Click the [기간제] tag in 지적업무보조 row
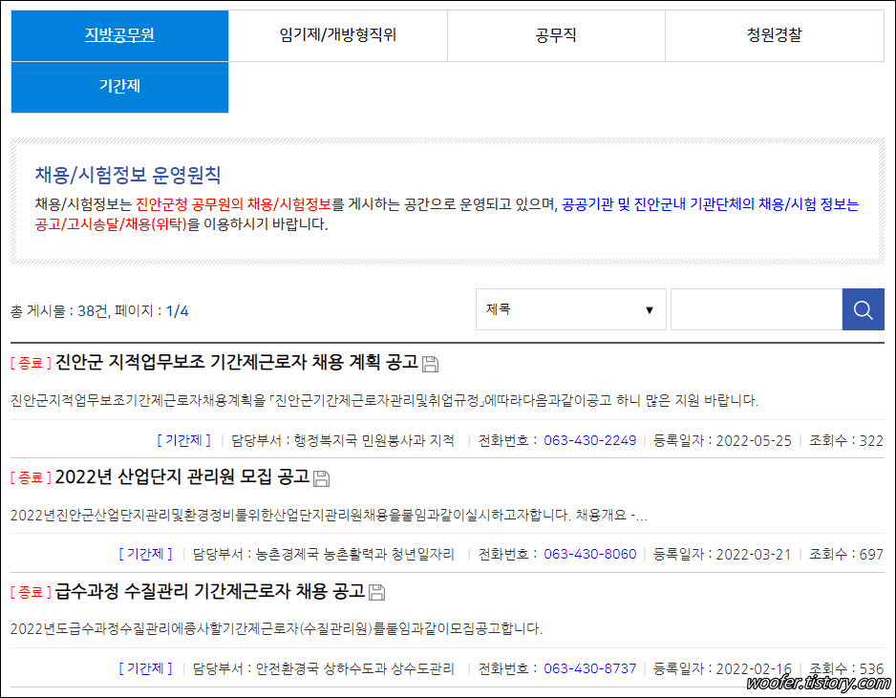The width and height of the screenshot is (896, 698). [183, 440]
